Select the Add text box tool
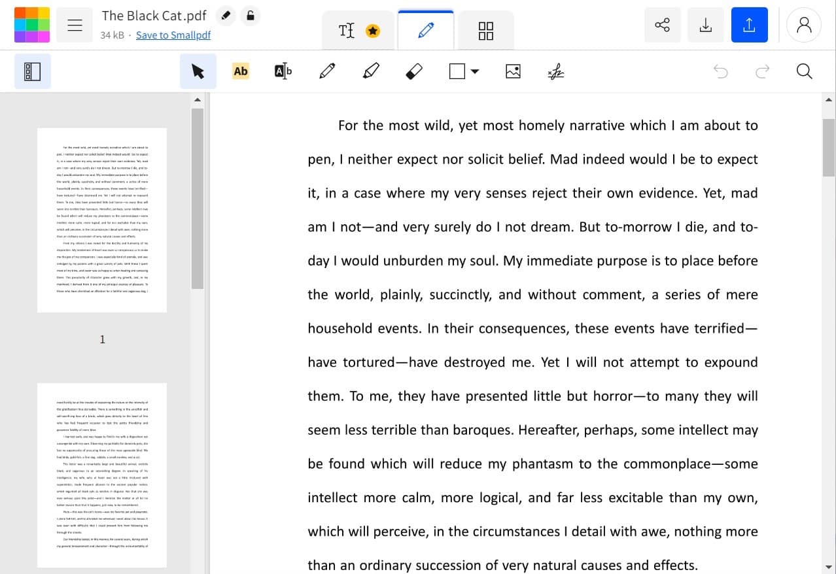The width and height of the screenshot is (836, 574). (x=283, y=71)
